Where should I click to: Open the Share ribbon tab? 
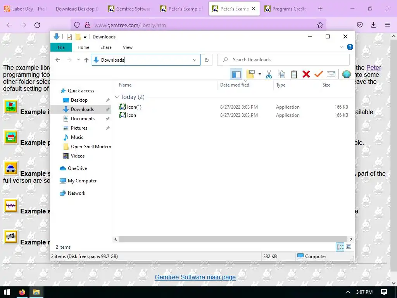point(106,47)
